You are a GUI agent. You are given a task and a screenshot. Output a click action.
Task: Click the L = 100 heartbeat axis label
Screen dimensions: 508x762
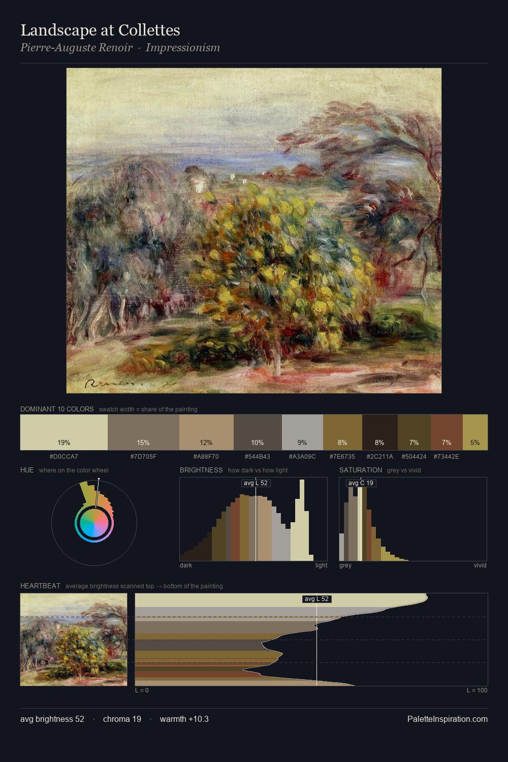(477, 690)
